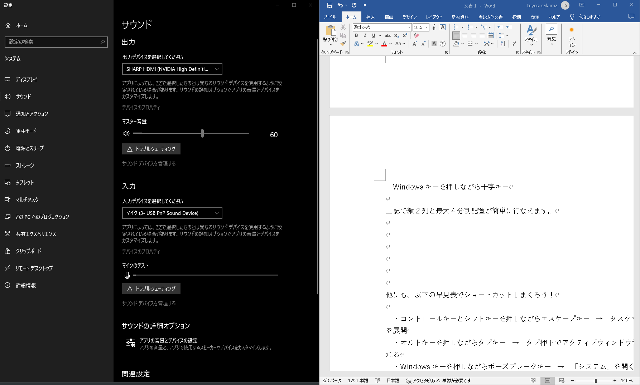Apply center alignment to the paragraph
Viewport: 640px width, 385px height.
click(465, 35)
